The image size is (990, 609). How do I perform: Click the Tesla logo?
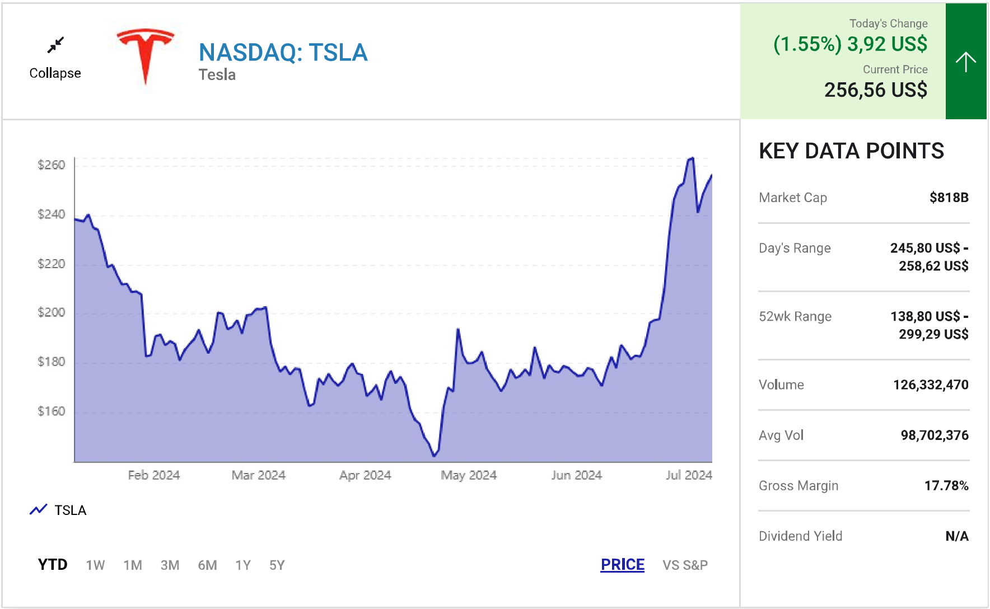click(146, 56)
